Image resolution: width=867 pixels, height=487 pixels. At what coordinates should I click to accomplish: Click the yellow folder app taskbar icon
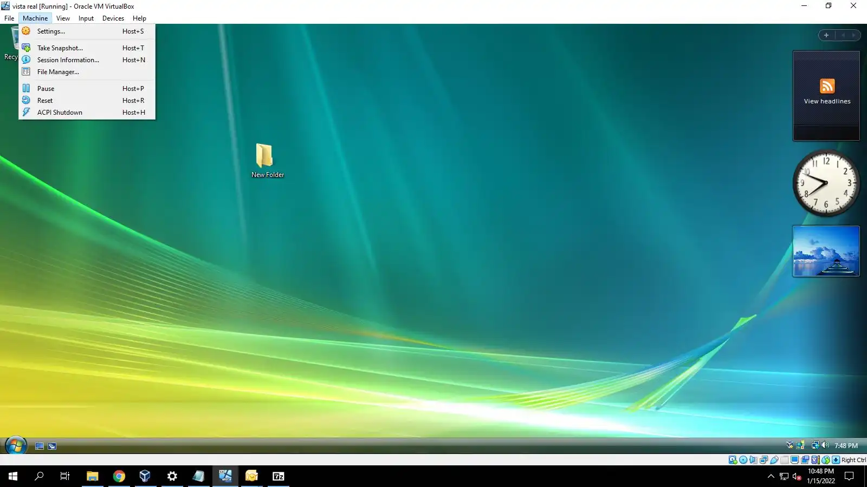[x=252, y=476]
